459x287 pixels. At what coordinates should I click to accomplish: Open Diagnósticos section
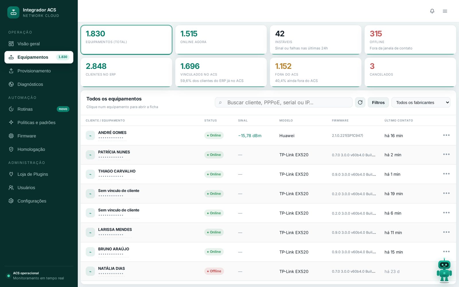[39, 84]
